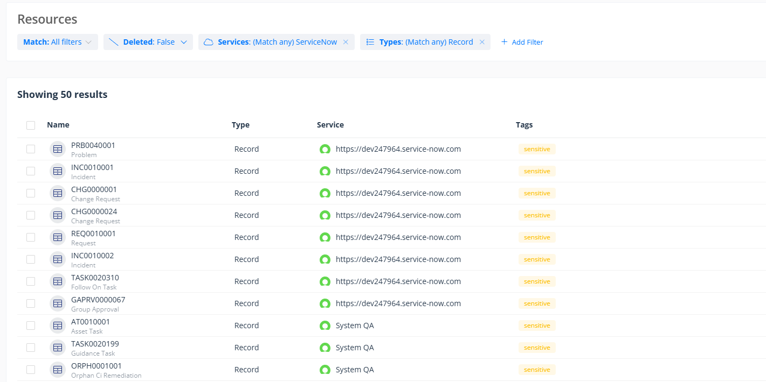
Task: Open the Deleted False dropdown
Action: tap(148, 42)
